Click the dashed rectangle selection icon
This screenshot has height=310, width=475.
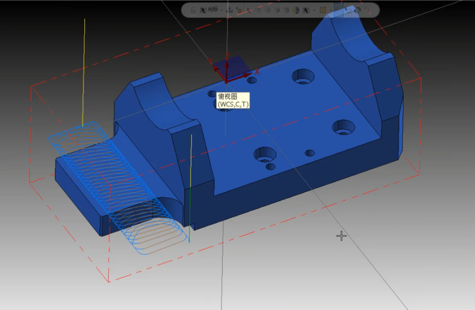point(322,10)
